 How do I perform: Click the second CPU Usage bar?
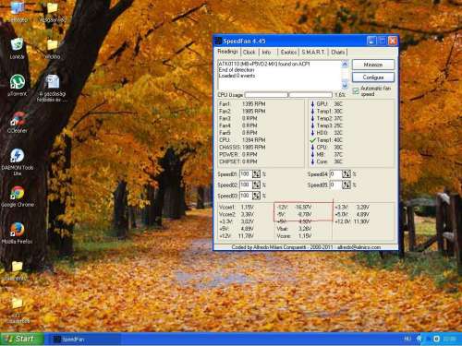point(310,95)
